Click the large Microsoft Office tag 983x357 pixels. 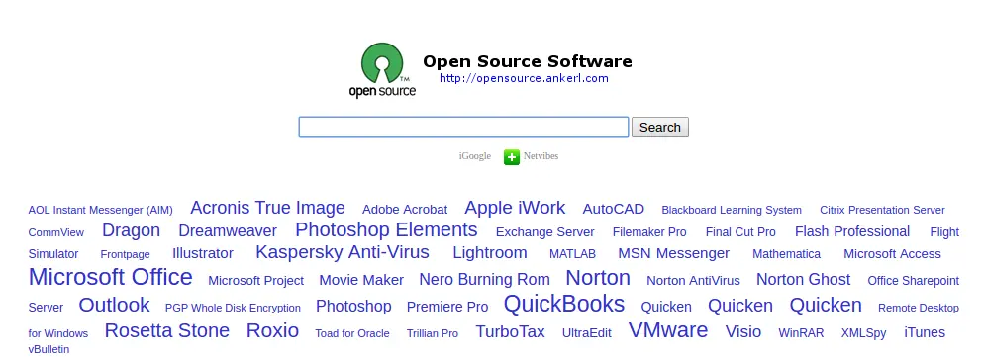[110, 277]
